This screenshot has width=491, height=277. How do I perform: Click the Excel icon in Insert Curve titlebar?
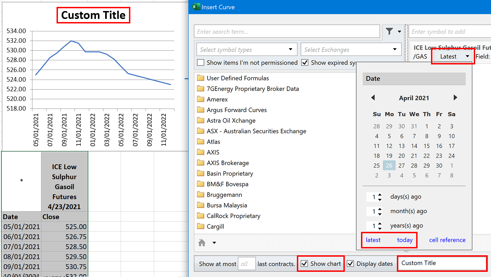[x=196, y=7]
